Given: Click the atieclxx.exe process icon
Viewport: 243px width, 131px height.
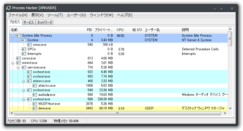Looking at the screenshot, I should 35,86.
